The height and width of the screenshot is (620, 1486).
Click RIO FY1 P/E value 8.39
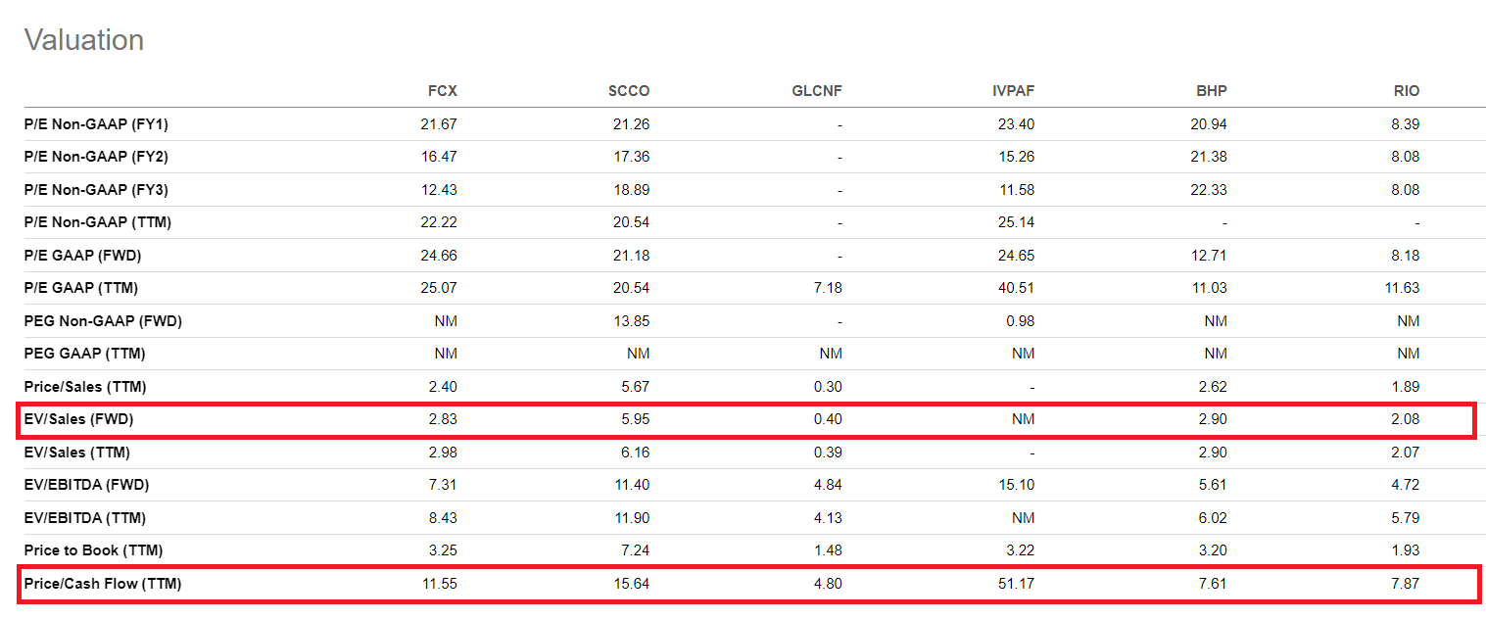click(x=1406, y=124)
